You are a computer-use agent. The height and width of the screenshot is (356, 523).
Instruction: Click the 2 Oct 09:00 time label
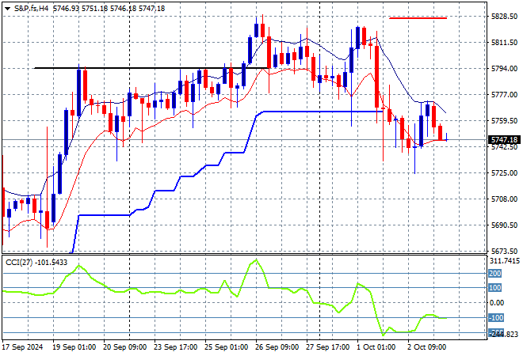[x=426, y=347]
